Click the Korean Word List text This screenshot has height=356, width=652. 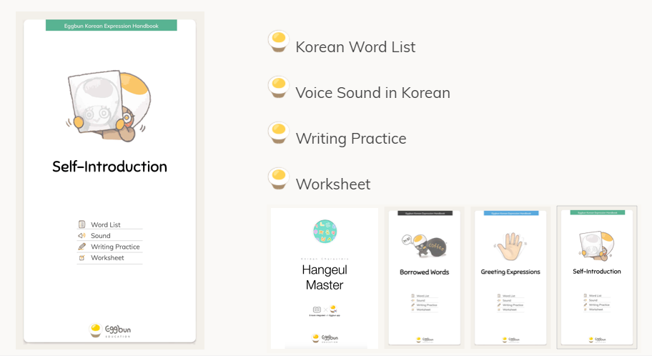355,47
